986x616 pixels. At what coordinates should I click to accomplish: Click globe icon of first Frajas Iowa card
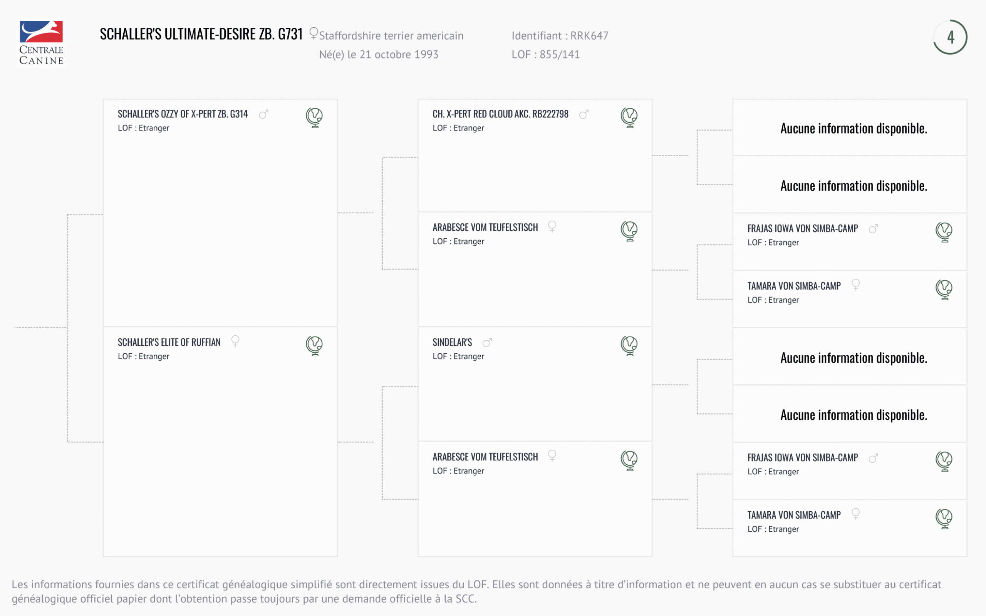(x=944, y=232)
